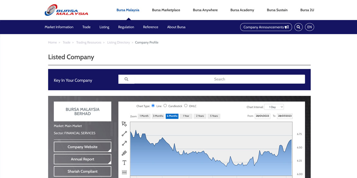Click the 6.75 price axis label
This screenshot has height=178, width=357.
pos(299,134)
